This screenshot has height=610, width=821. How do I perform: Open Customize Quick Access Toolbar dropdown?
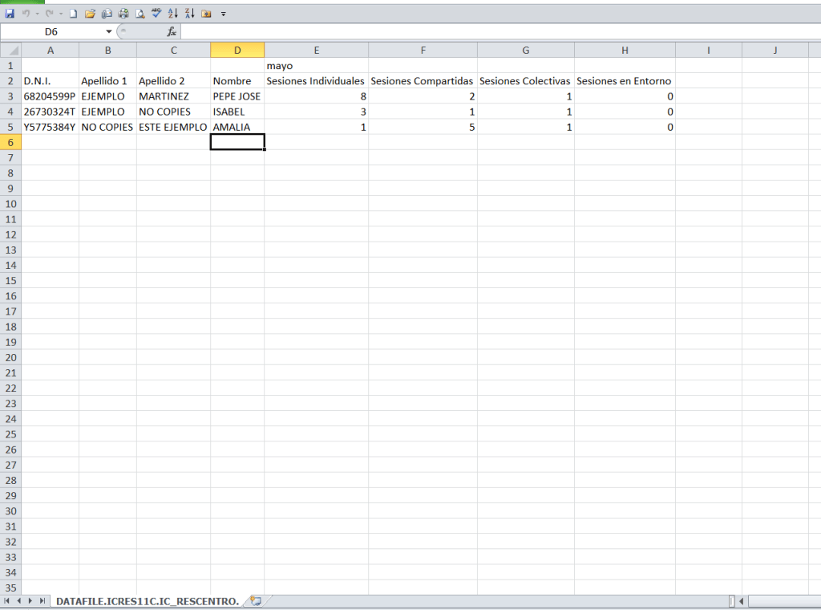point(224,14)
